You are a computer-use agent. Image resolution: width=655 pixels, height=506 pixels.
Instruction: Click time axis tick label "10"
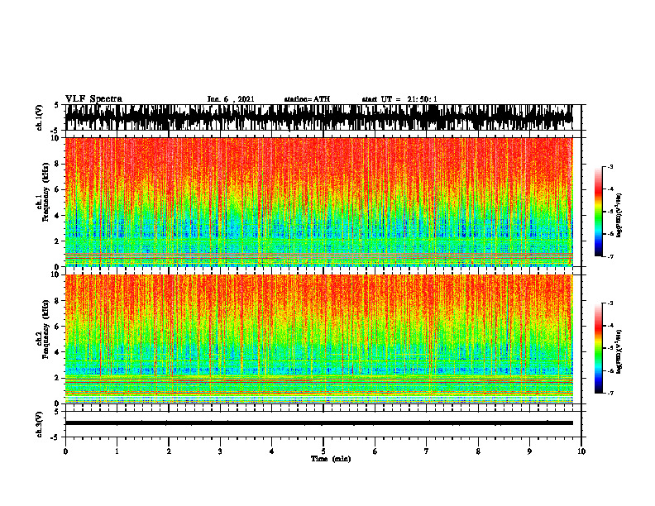tap(581, 451)
